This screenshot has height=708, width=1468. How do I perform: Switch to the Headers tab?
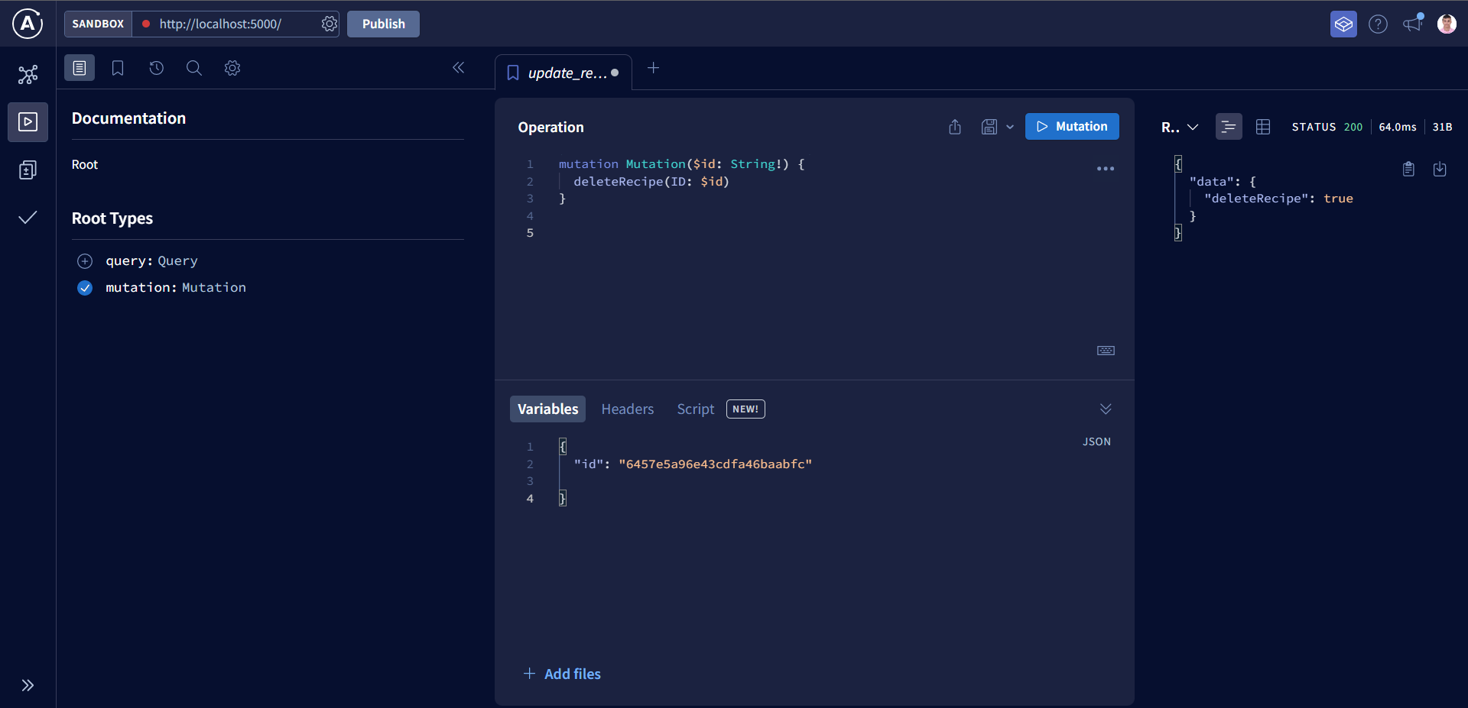[x=628, y=409]
